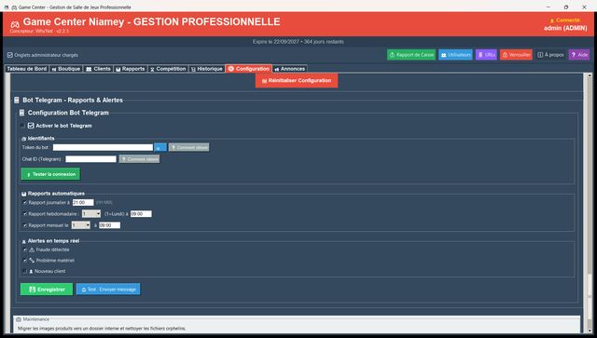Click the scrollbar up arrow
This screenshot has width=597, height=338.
[x=590, y=75]
